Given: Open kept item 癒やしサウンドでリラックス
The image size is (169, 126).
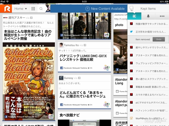Looking at the screenshot, I should [148, 47].
